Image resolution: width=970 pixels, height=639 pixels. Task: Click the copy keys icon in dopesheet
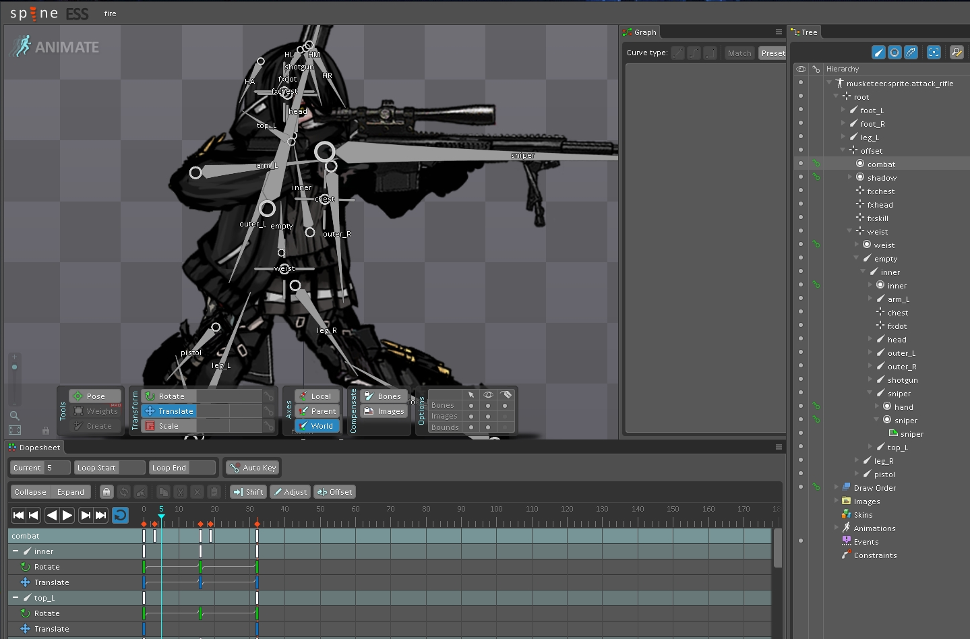point(164,492)
